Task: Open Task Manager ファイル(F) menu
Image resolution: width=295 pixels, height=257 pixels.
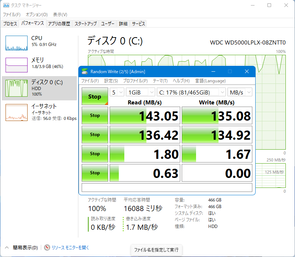Action: tap(12, 14)
